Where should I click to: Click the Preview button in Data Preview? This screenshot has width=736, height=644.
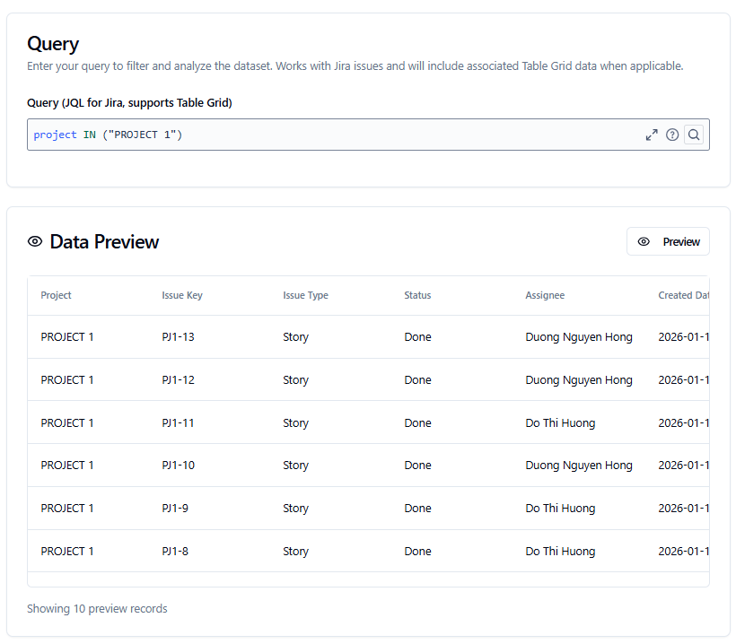click(x=668, y=241)
